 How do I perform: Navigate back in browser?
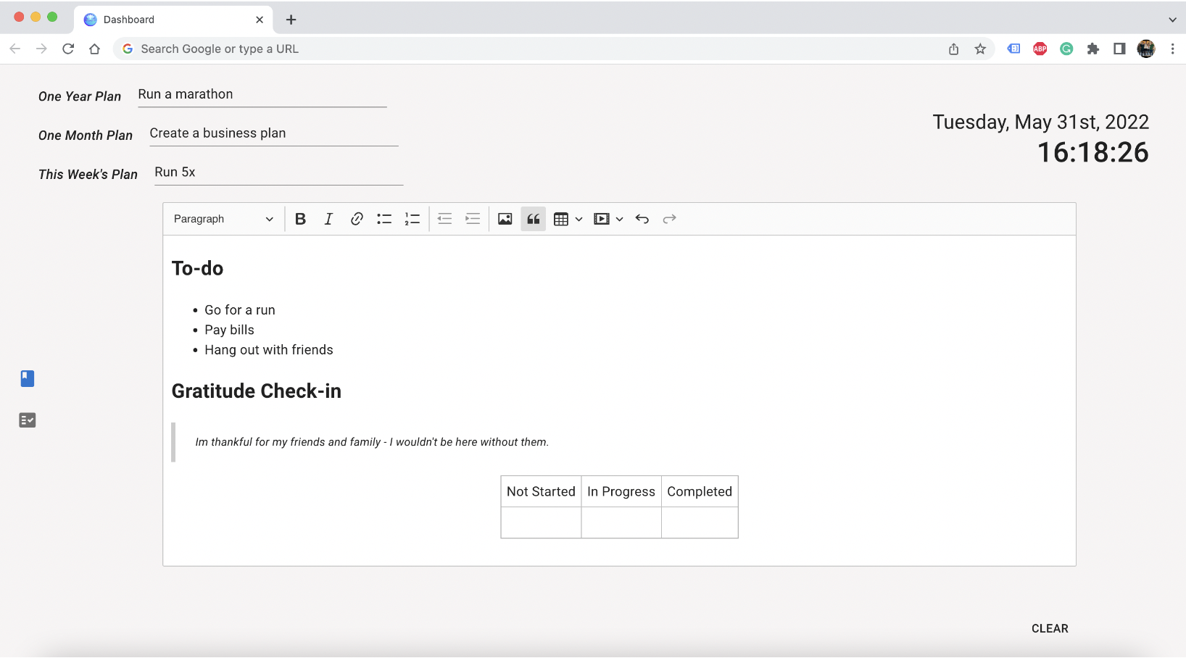tap(15, 49)
